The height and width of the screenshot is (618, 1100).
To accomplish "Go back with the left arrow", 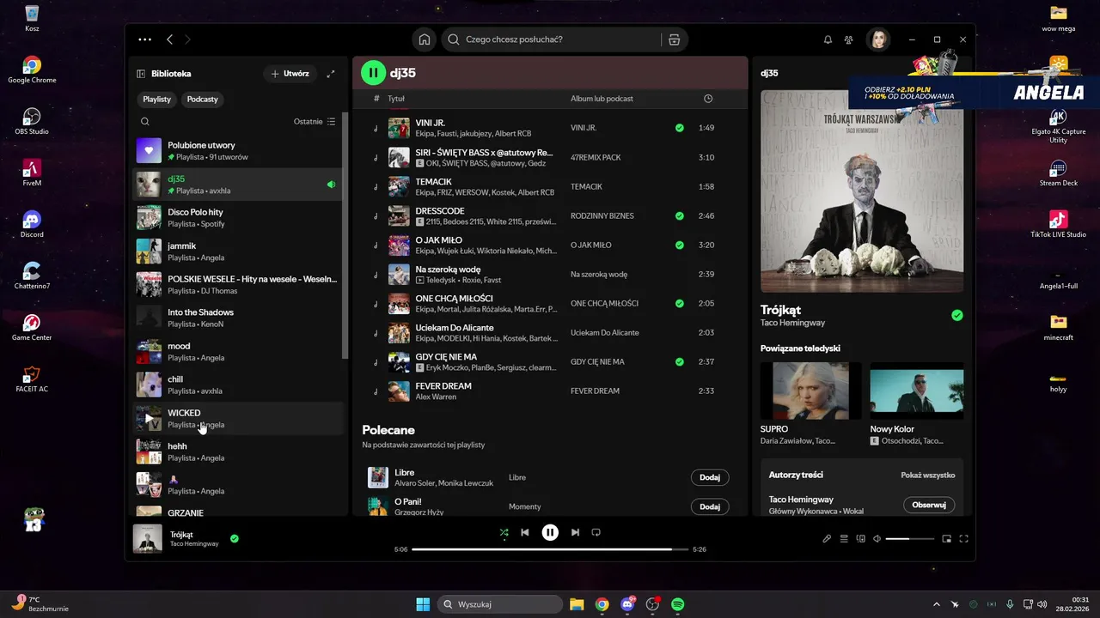I will pos(169,39).
